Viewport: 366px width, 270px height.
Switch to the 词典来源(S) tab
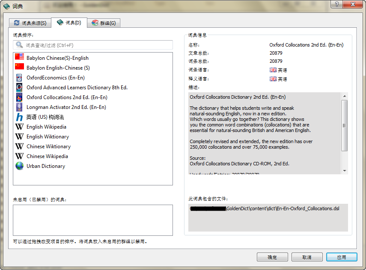click(x=30, y=23)
